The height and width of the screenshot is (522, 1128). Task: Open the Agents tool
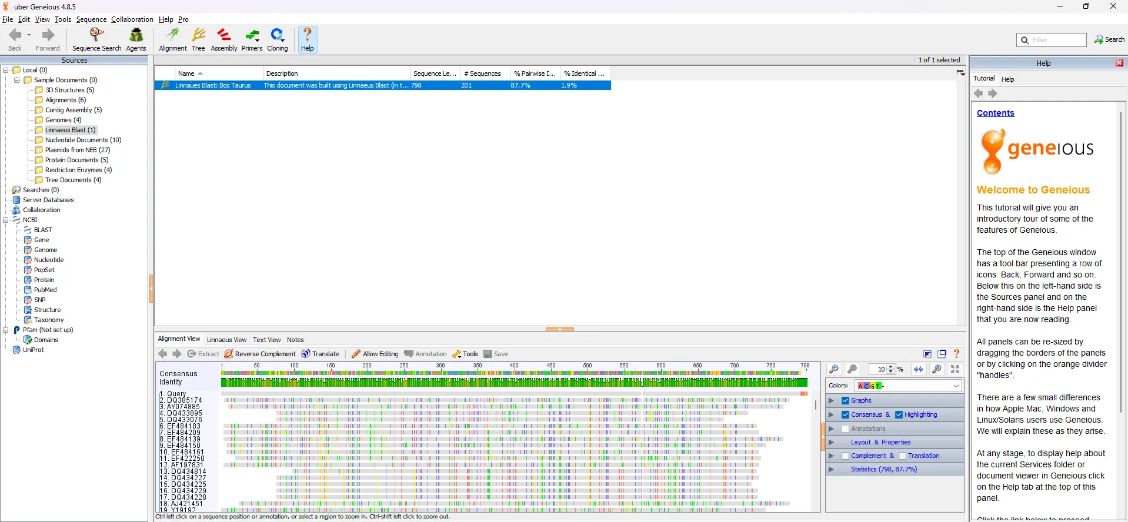[x=136, y=40]
